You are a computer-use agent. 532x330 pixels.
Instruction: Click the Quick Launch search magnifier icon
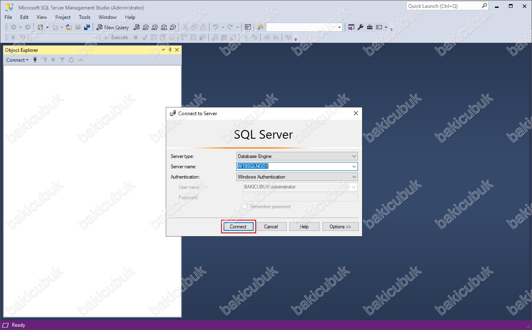click(x=485, y=6)
